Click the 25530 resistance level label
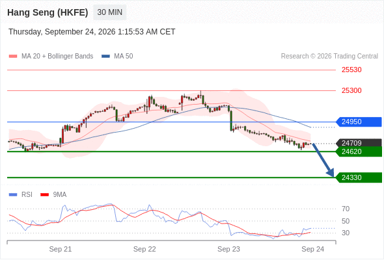Screen dimensions: 384x260 point(351,70)
